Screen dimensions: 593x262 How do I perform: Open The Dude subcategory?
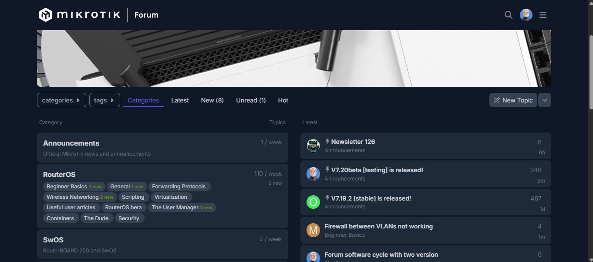pyautogui.click(x=96, y=218)
